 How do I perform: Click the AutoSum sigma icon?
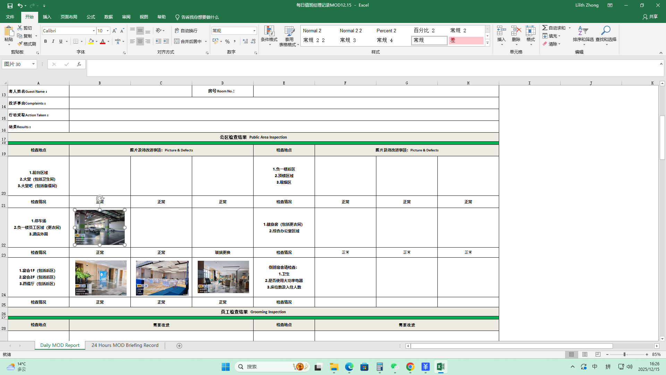545,28
